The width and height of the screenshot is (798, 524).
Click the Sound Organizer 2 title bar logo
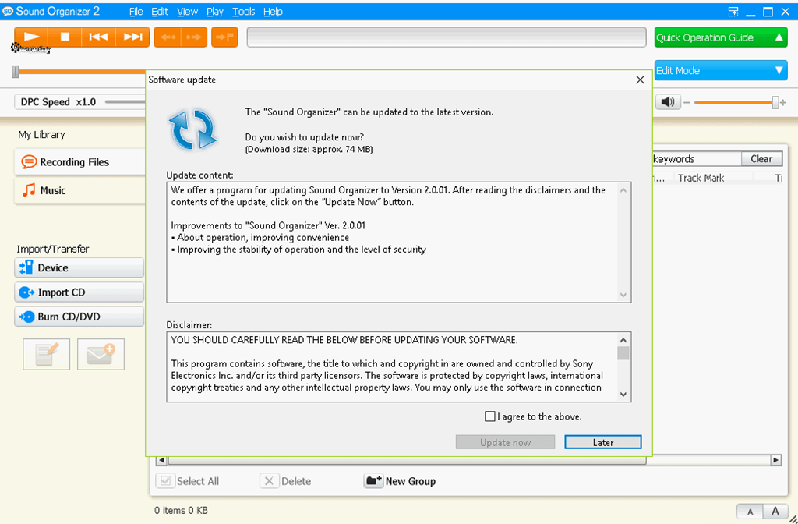coord(8,11)
